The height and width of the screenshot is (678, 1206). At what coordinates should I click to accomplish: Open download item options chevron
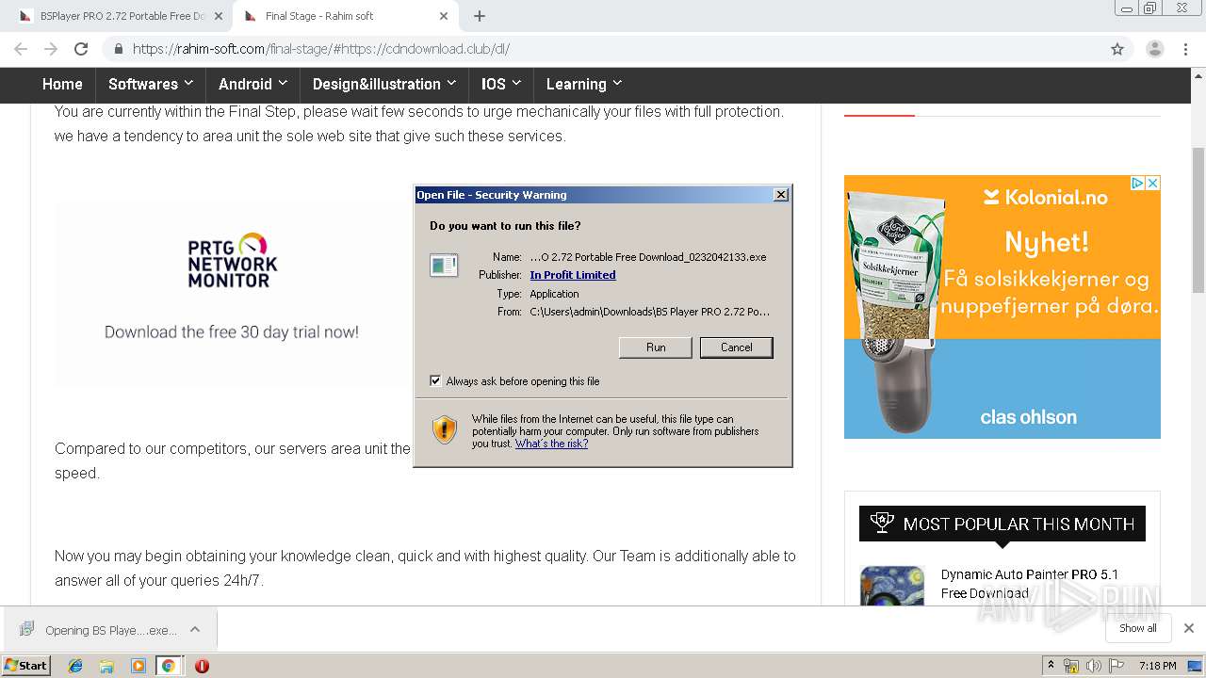click(x=195, y=629)
